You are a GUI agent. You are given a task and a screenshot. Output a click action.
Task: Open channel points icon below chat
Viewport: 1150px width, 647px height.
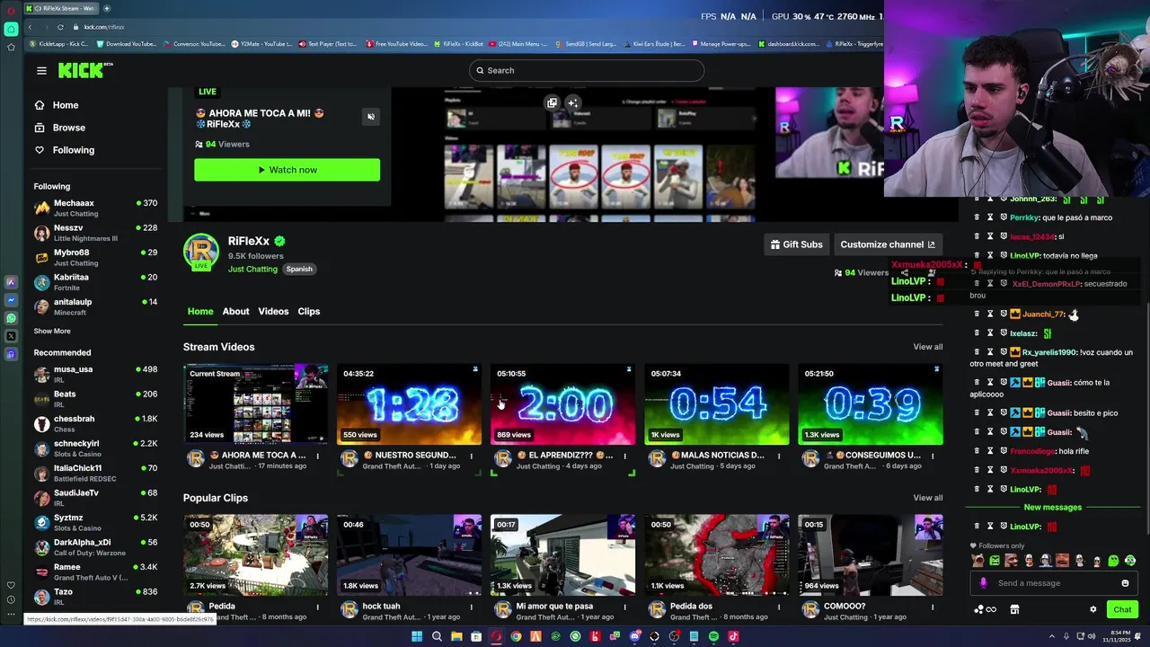[x=985, y=609]
